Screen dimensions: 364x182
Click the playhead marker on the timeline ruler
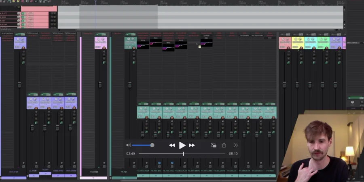pos(95,2)
